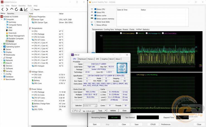
Task: Collapse the Computer tree node
Action: pos(2,19)
